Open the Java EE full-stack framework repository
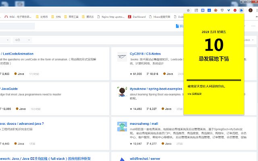 coord(46,159)
